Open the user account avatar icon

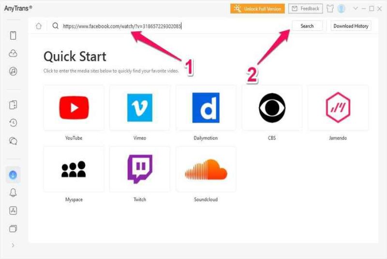pyautogui.click(x=342, y=9)
